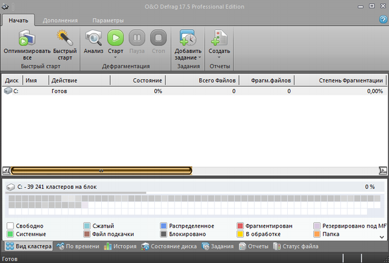The height and width of the screenshot is (263, 389).
Task: Click the Добавить задание icon
Action: (188, 37)
